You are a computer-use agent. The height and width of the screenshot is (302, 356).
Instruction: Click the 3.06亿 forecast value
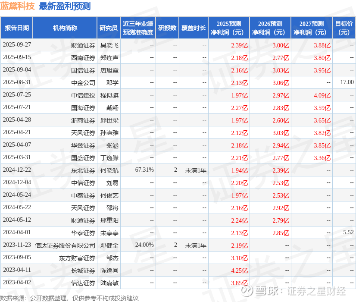pyautogui.click(x=281, y=83)
